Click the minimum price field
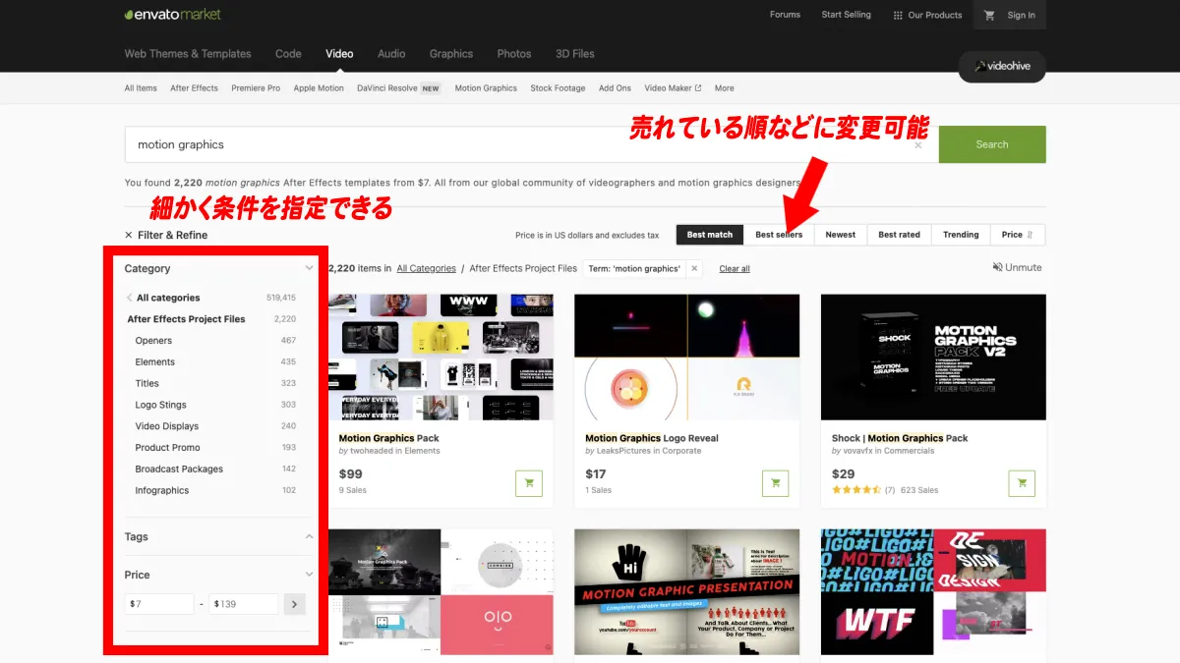Image resolution: width=1180 pixels, height=663 pixels. pyautogui.click(x=158, y=604)
